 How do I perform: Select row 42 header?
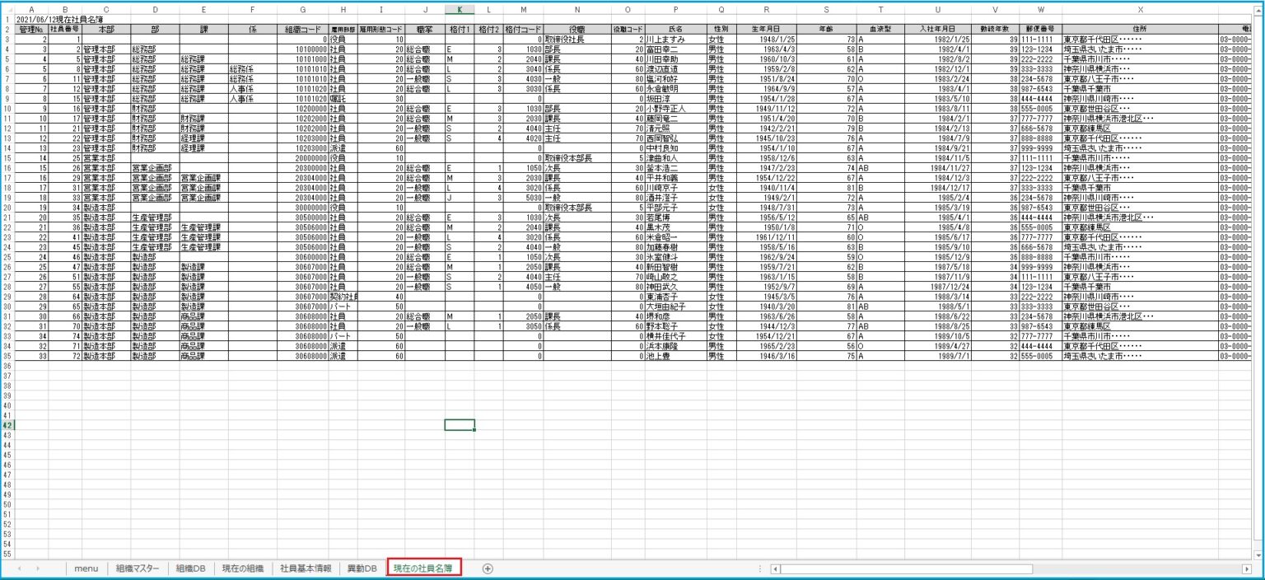(8, 425)
